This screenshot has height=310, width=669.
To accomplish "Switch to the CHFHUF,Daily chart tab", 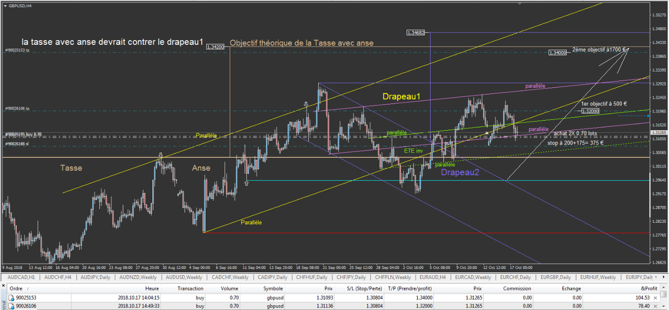I will (312, 277).
